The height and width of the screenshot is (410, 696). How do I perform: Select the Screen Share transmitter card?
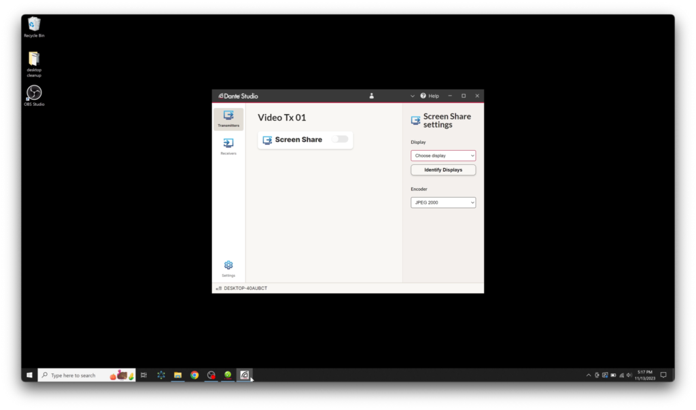(305, 140)
